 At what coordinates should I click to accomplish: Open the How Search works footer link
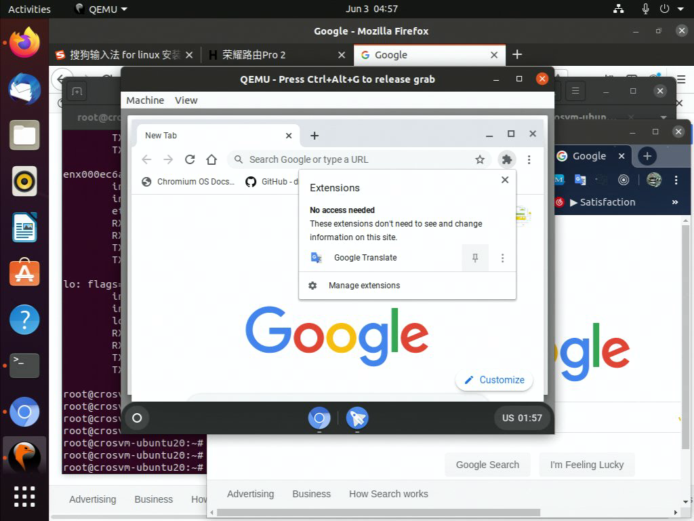click(x=388, y=494)
